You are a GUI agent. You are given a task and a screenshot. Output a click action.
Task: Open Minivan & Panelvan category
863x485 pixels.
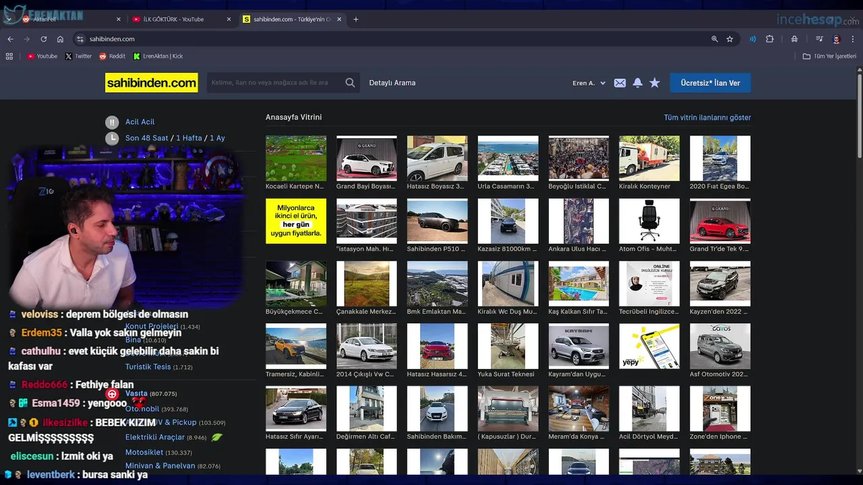tap(160, 466)
